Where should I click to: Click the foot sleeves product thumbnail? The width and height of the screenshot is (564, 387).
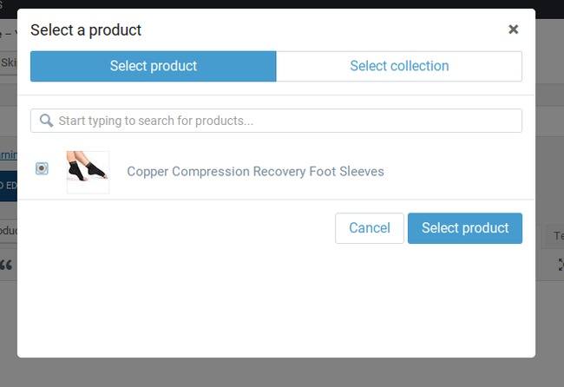click(88, 171)
